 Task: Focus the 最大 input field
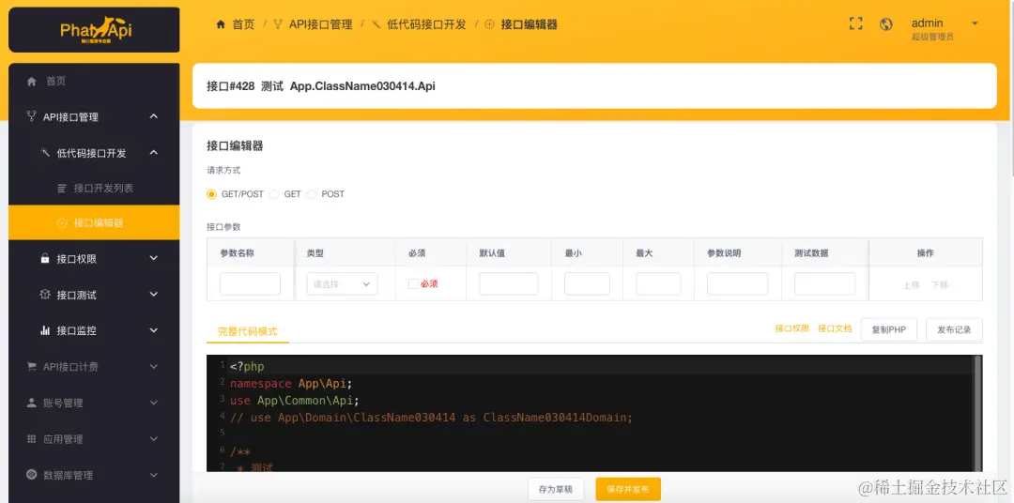coord(658,283)
